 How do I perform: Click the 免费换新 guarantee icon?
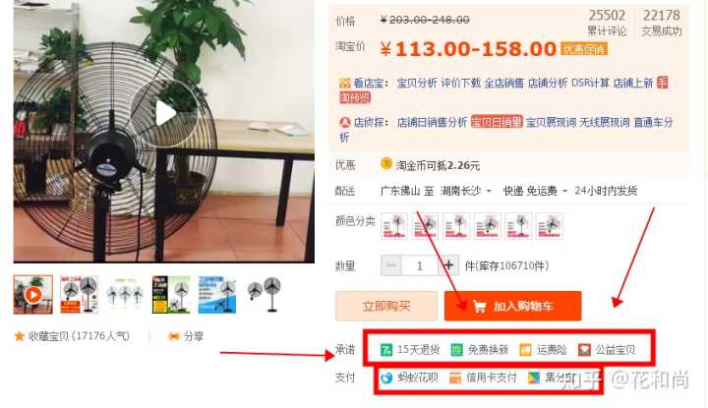pyautogui.click(x=457, y=350)
